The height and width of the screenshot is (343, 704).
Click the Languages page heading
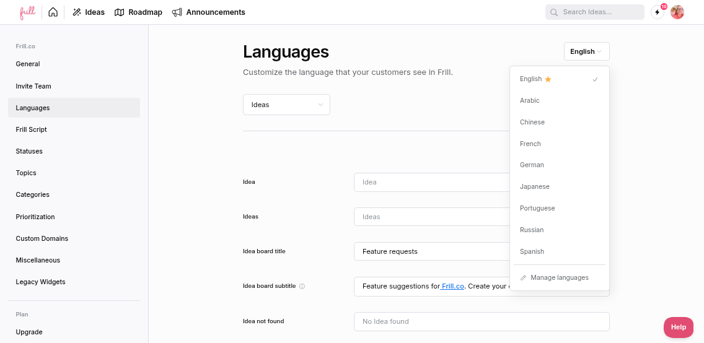pos(286,52)
